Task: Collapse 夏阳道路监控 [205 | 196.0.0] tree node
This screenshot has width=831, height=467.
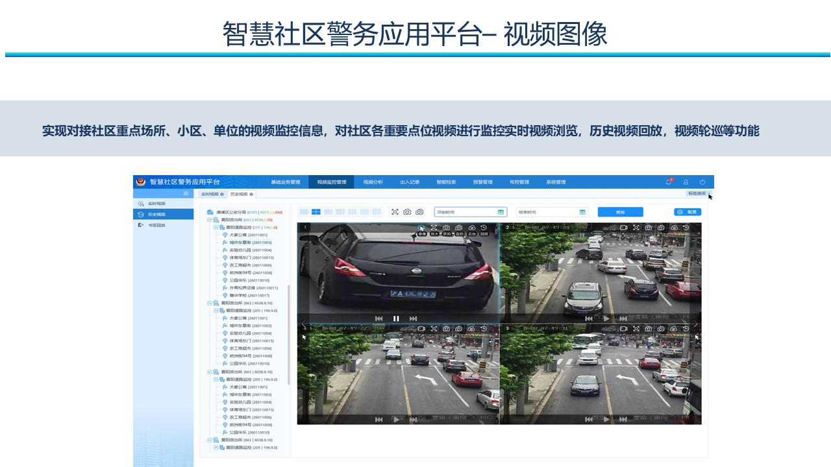Action: [216, 228]
